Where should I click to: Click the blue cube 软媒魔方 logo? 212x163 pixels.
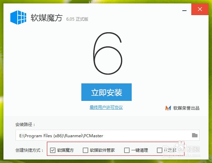pos(18,18)
